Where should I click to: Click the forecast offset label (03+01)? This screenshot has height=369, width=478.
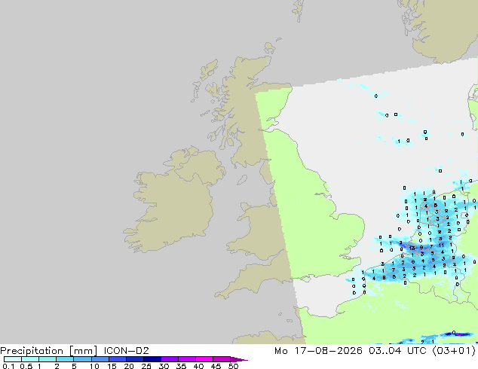coord(454,351)
